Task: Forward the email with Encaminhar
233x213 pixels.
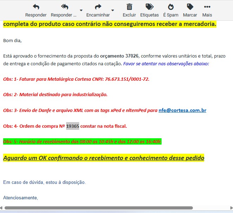Action: [x=98, y=7]
